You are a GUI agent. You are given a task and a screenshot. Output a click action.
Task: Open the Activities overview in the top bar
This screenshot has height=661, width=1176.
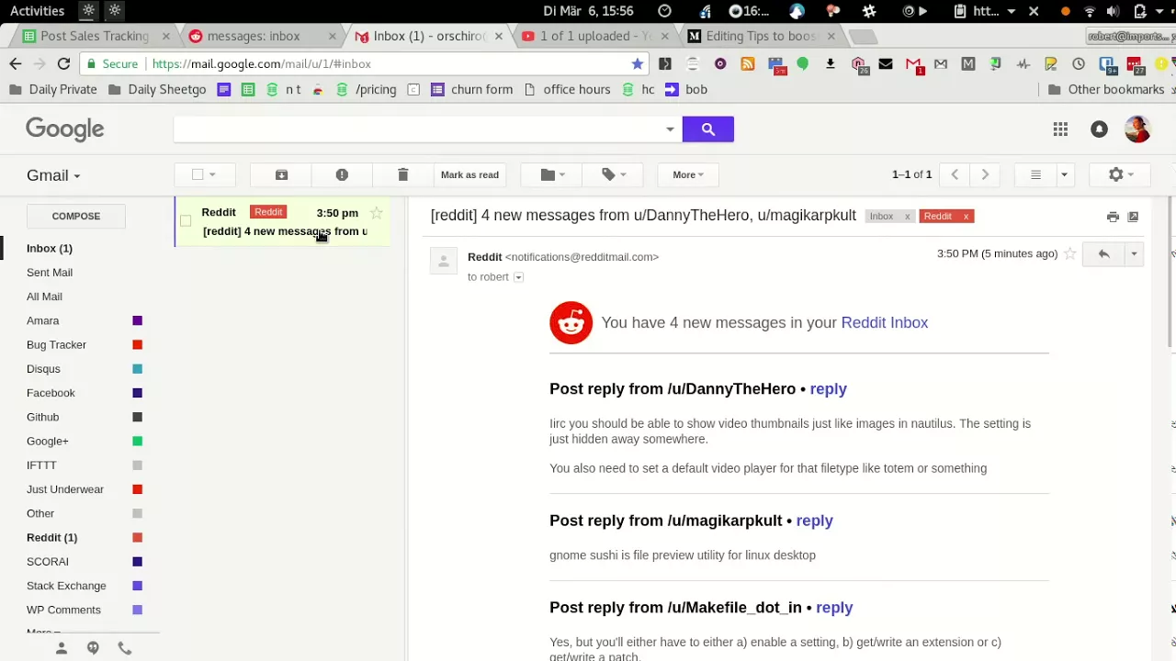click(37, 11)
